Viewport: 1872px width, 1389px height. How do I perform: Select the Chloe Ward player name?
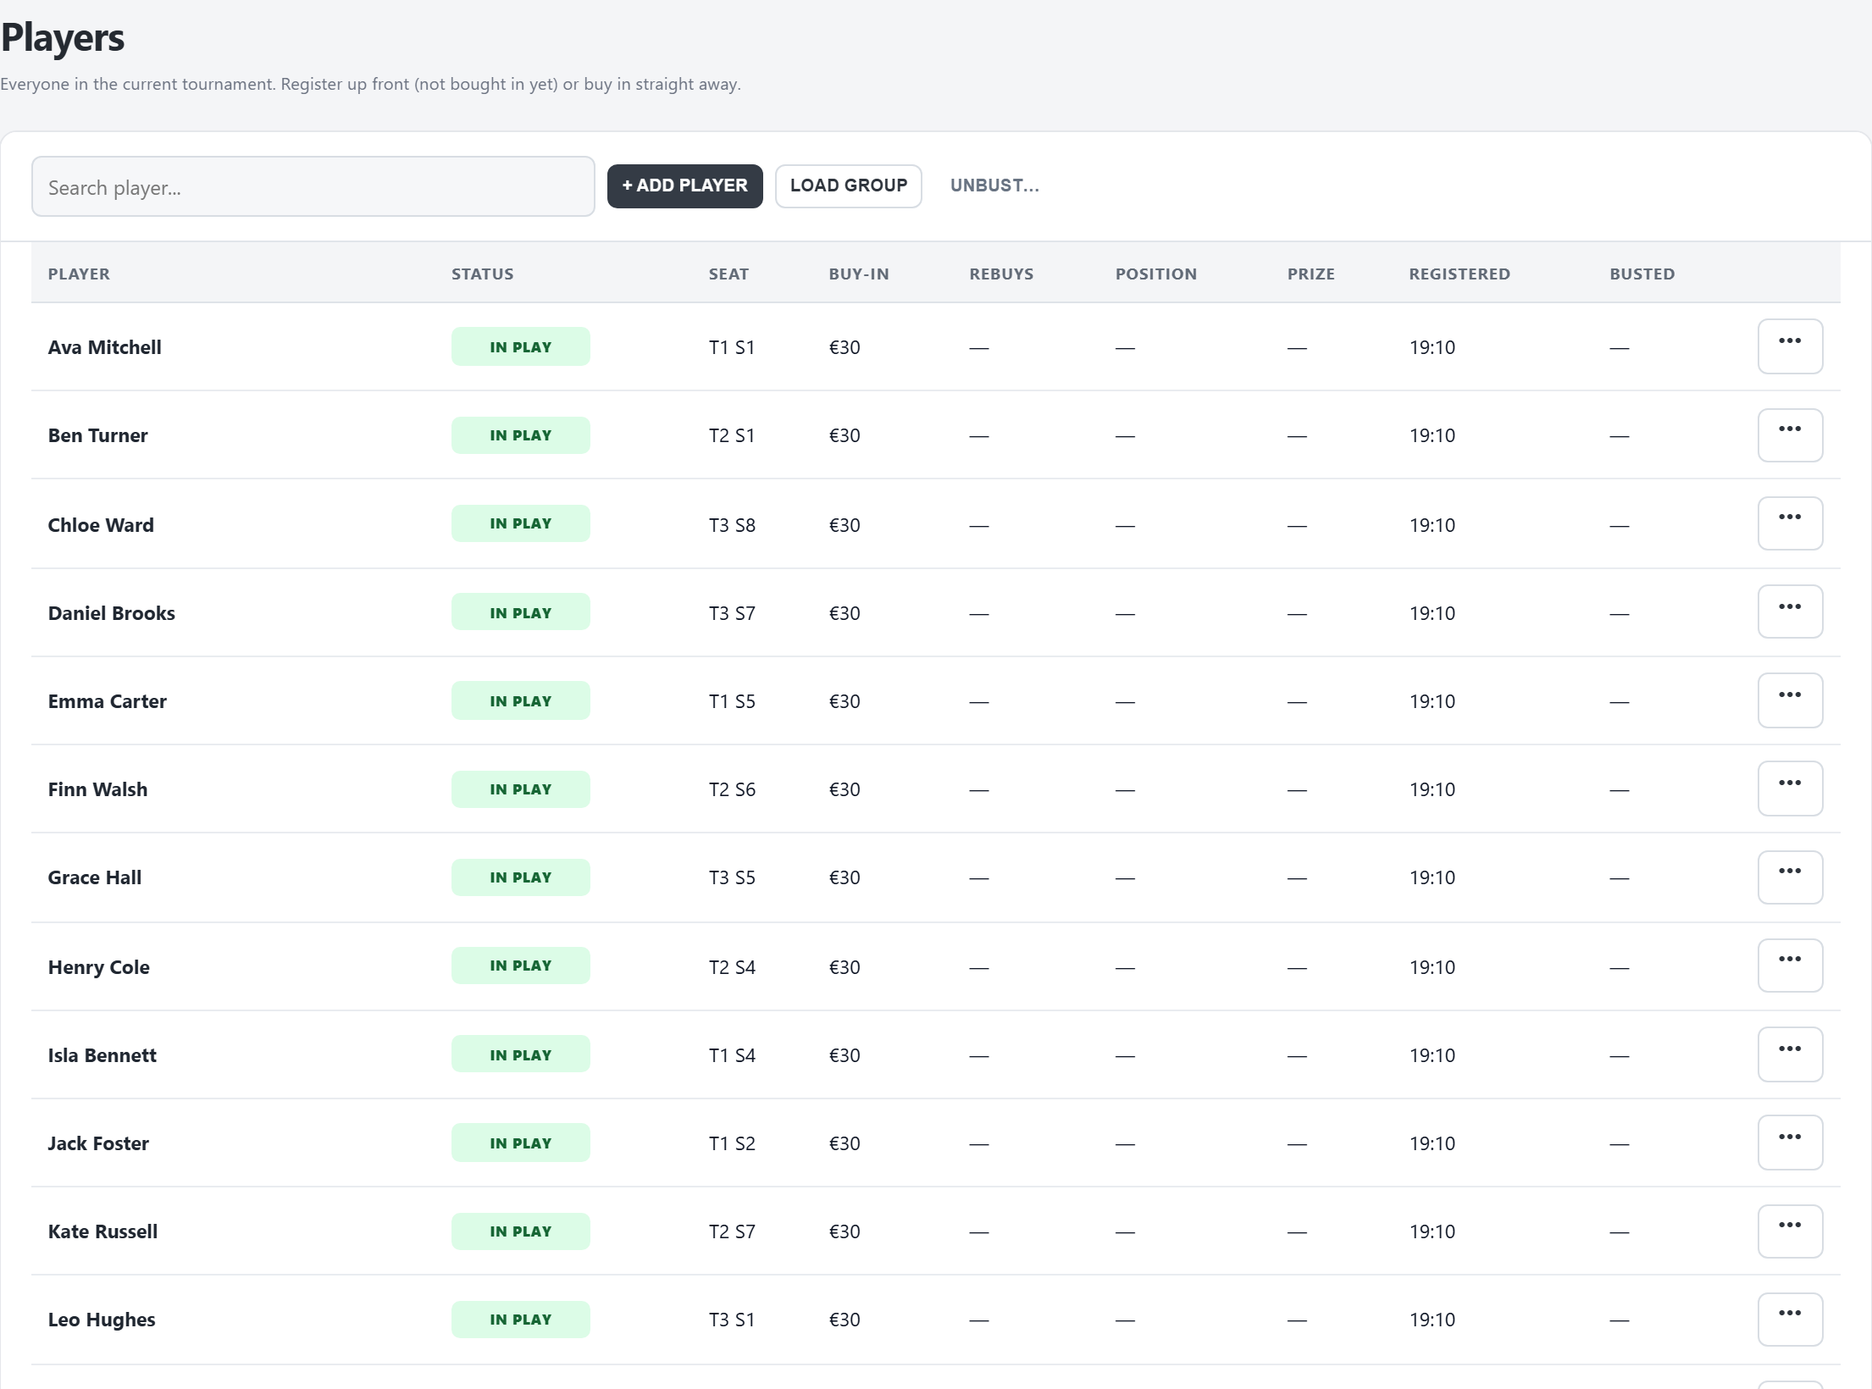point(101,525)
